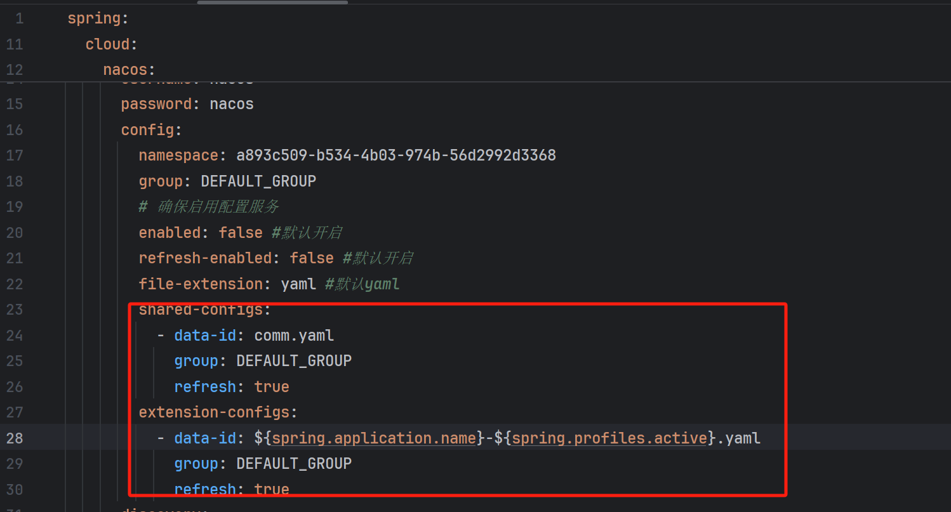Place cursor on the shared-configs key
Viewport: 951px width, 512px height.
199,310
